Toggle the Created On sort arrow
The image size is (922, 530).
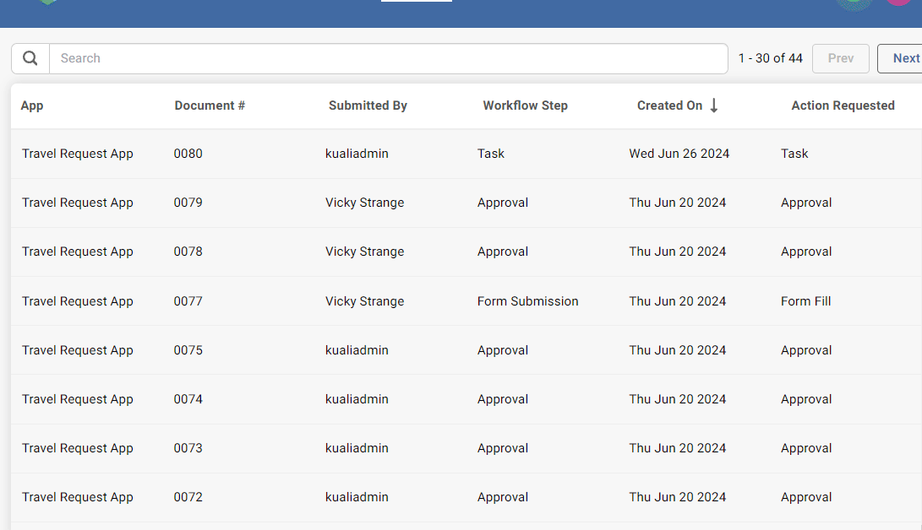[x=714, y=105]
